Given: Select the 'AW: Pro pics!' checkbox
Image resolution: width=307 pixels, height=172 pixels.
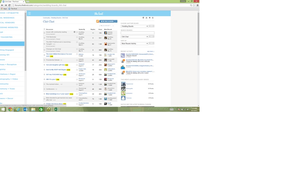Looking at the screenshot, I should (x=44, y=79).
